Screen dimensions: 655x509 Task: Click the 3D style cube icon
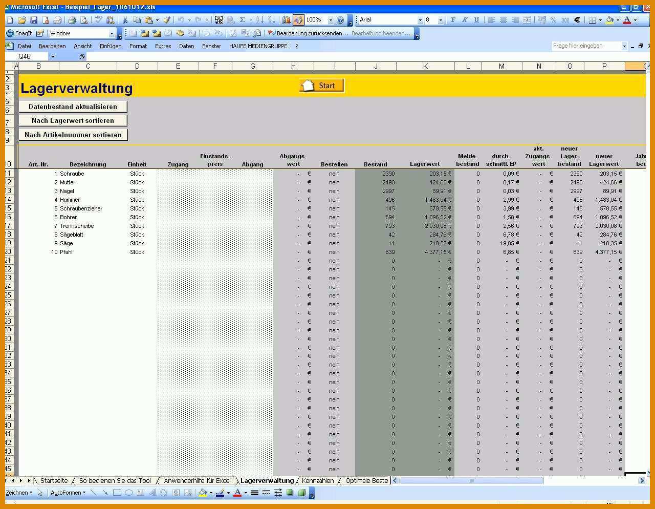[301, 493]
